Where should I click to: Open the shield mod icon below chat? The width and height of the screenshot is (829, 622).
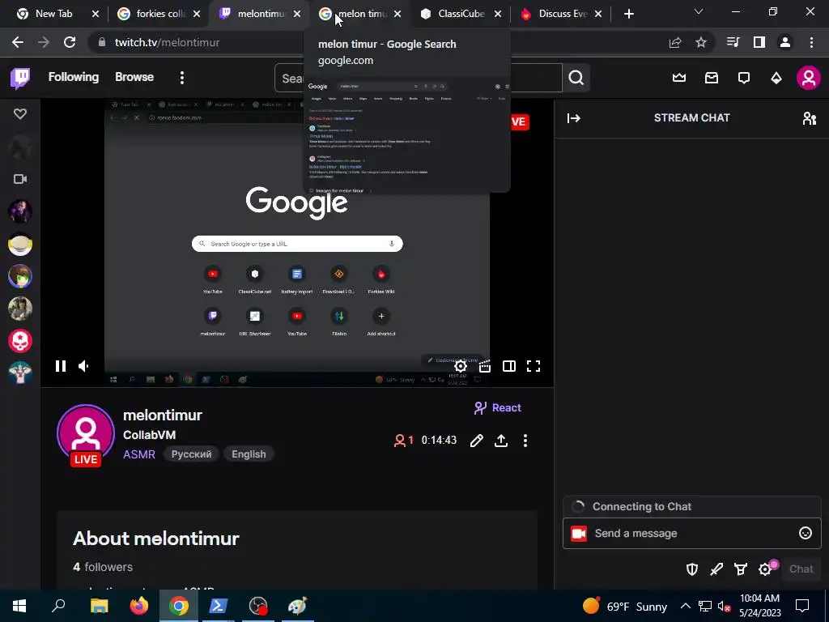coord(692,569)
